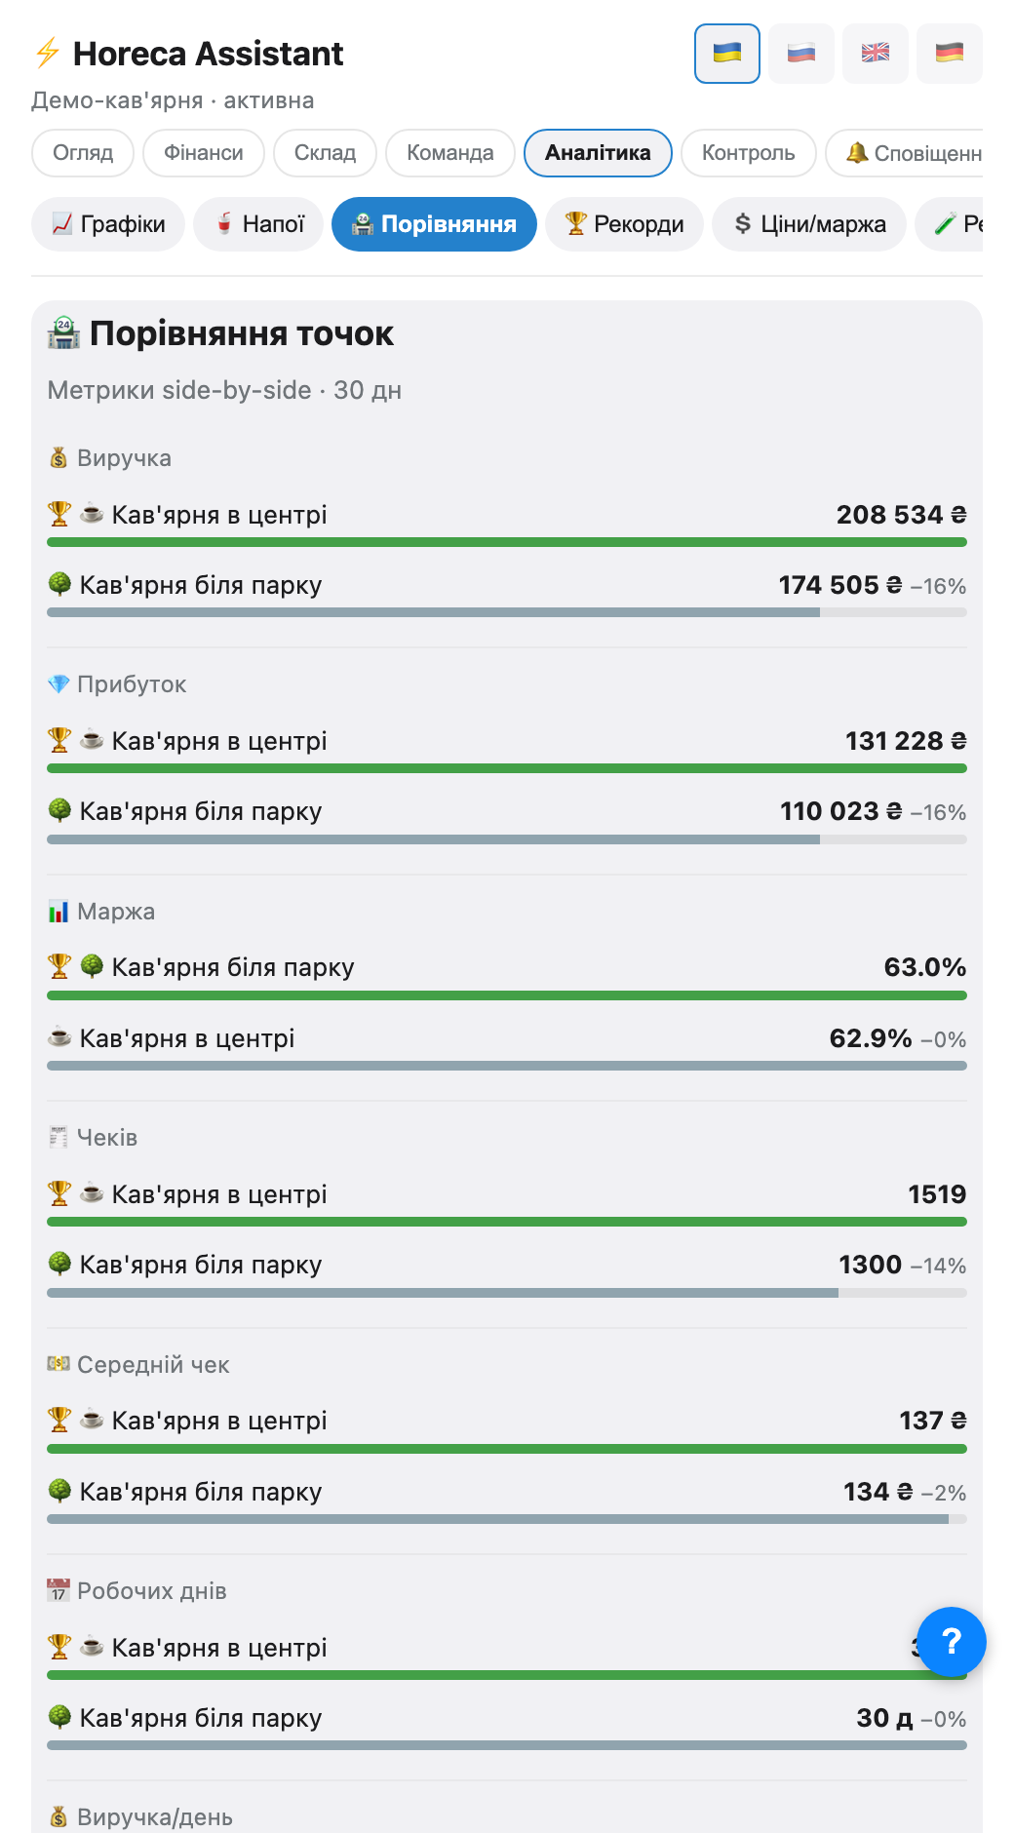1014x1833 pixels.
Task: Choose the British flag language option
Action: pos(876,54)
